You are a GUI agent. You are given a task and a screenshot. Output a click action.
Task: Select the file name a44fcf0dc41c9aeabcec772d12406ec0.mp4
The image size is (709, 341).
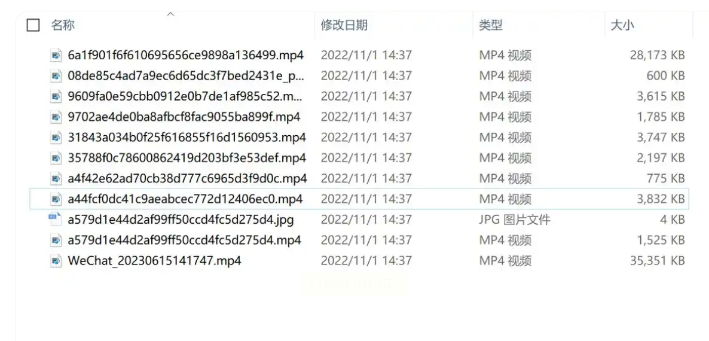coord(185,199)
